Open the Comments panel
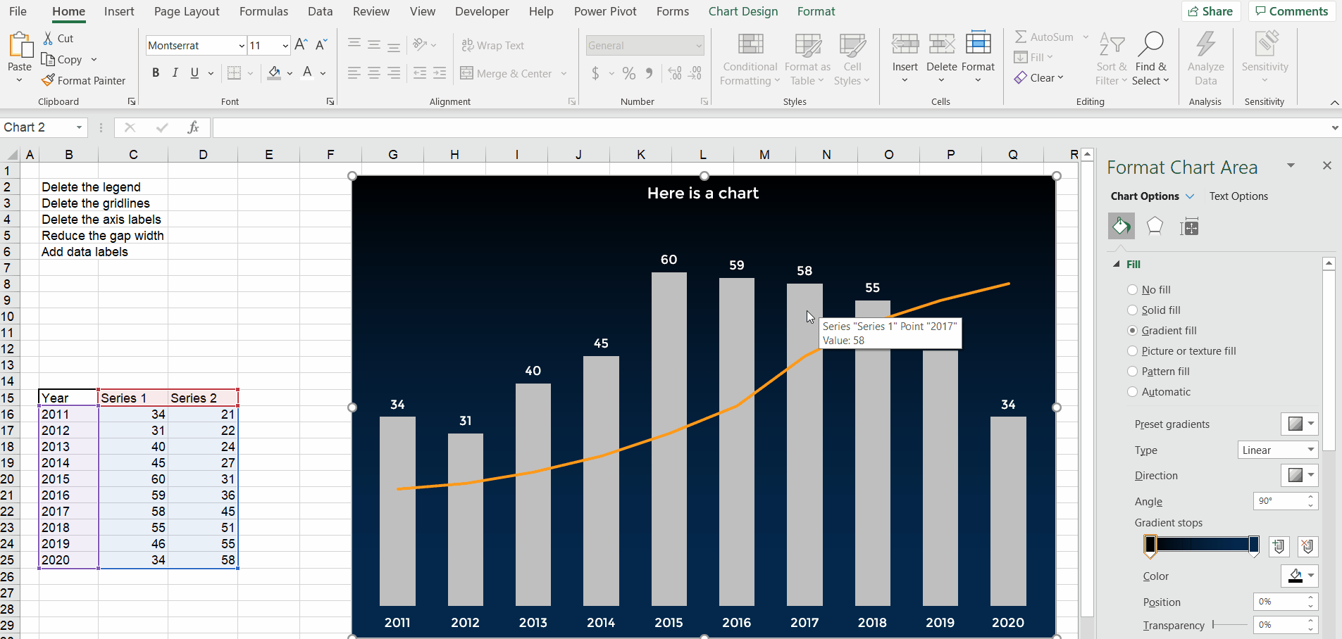Viewport: 1342px width, 639px height. [1291, 11]
